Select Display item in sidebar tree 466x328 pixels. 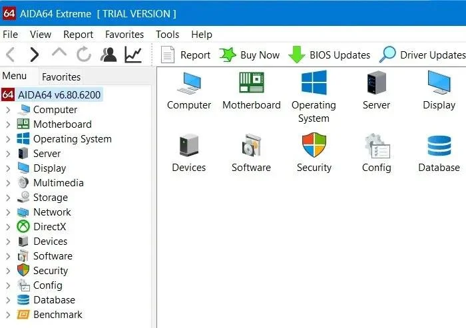click(x=50, y=168)
